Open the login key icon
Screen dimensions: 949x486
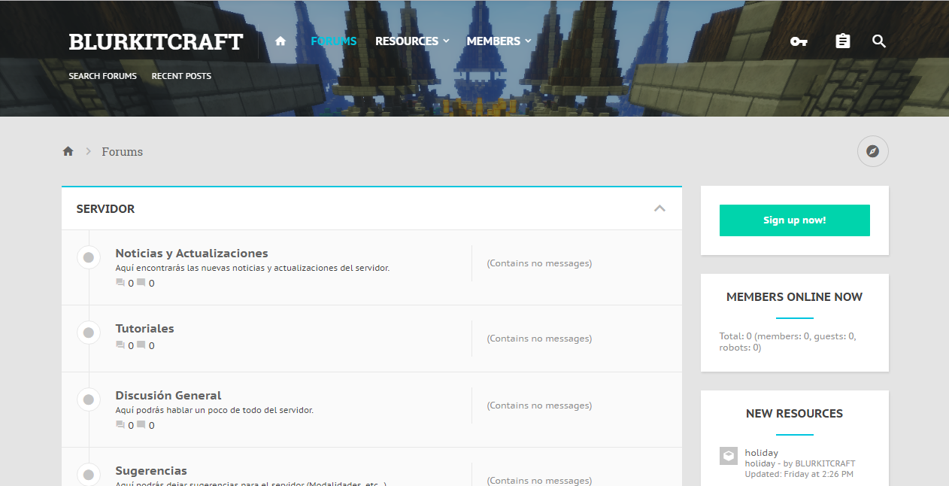pos(799,41)
